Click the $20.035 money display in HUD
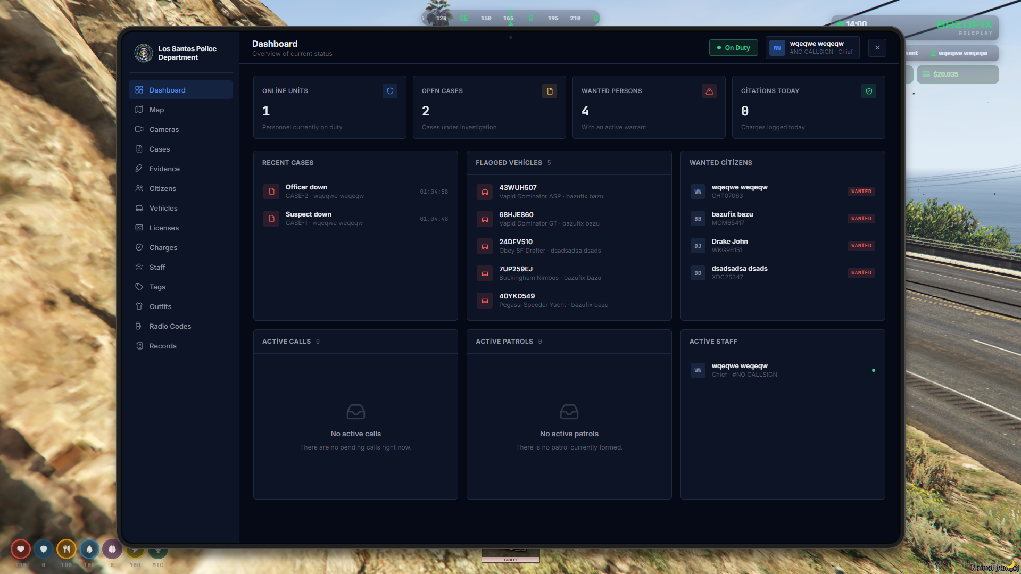Viewport: 1021px width, 574px height. pos(958,74)
